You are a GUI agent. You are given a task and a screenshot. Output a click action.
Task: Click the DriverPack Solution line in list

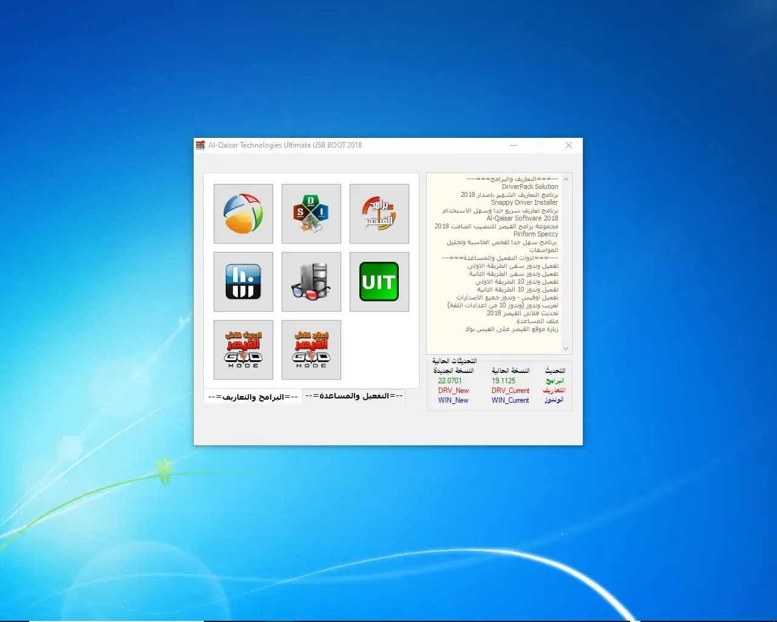(530, 186)
